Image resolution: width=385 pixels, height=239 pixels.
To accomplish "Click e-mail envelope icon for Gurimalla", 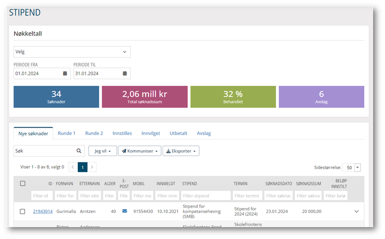I will pyautogui.click(x=125, y=211).
